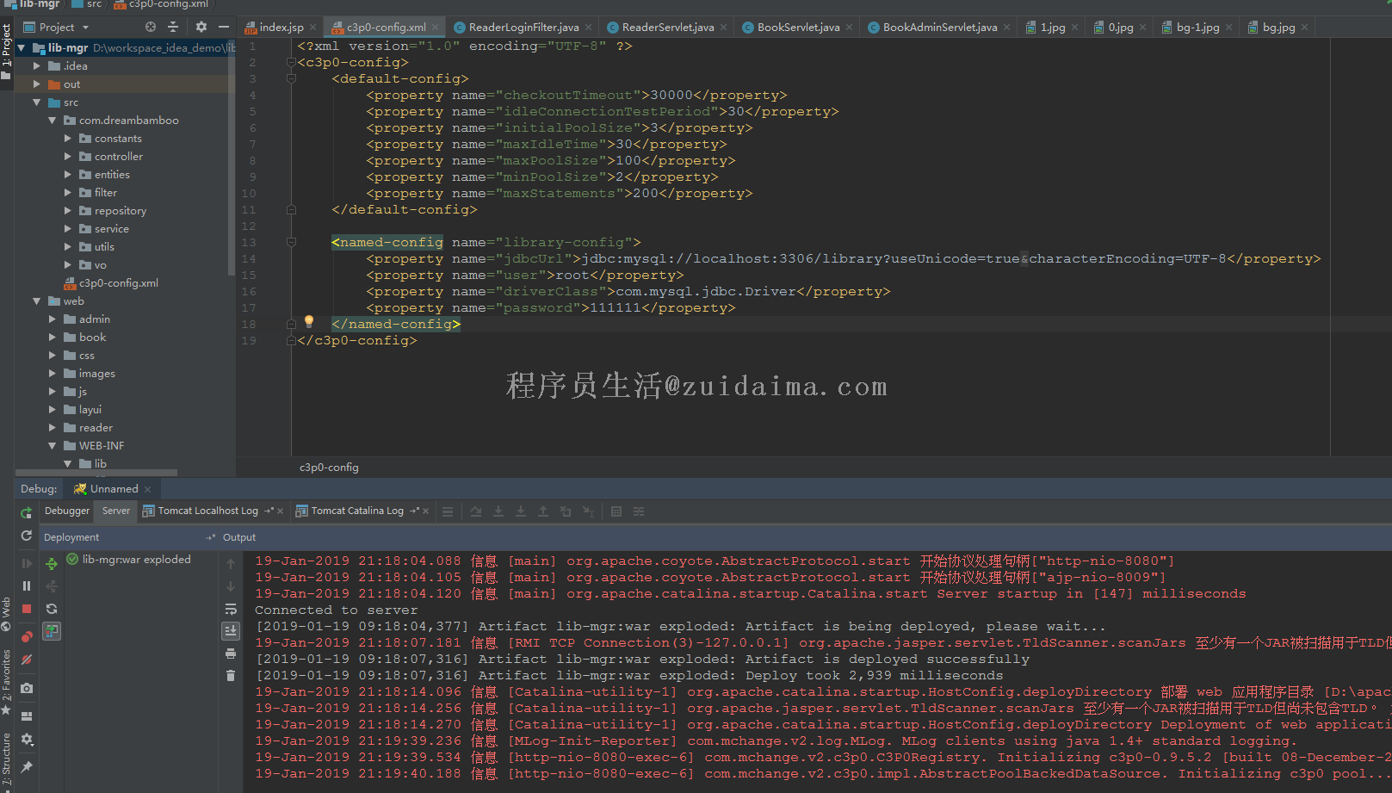This screenshot has height=793, width=1392.
Task: Deploy all artifacts with green arrows icon
Action: (x=52, y=564)
